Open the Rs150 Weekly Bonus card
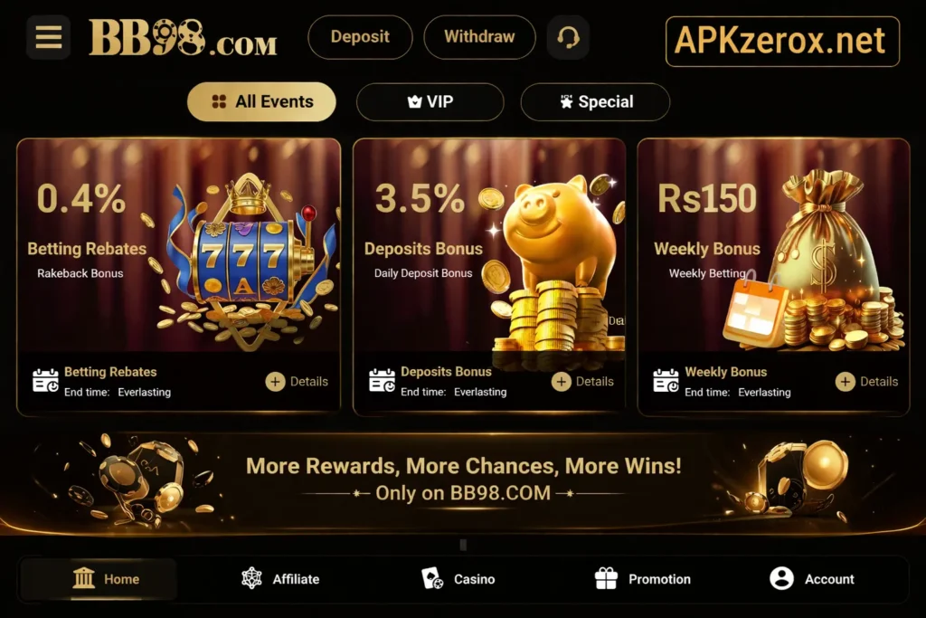The height and width of the screenshot is (618, 926). (x=774, y=277)
